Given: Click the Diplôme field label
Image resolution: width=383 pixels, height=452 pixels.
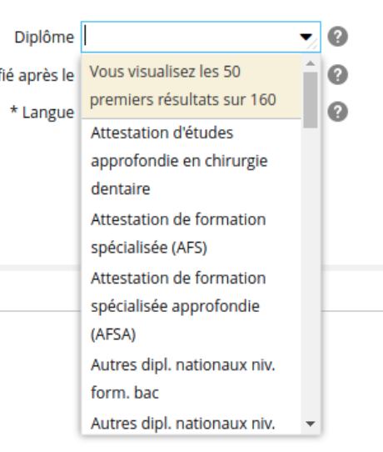Looking at the screenshot, I should (x=44, y=38).
